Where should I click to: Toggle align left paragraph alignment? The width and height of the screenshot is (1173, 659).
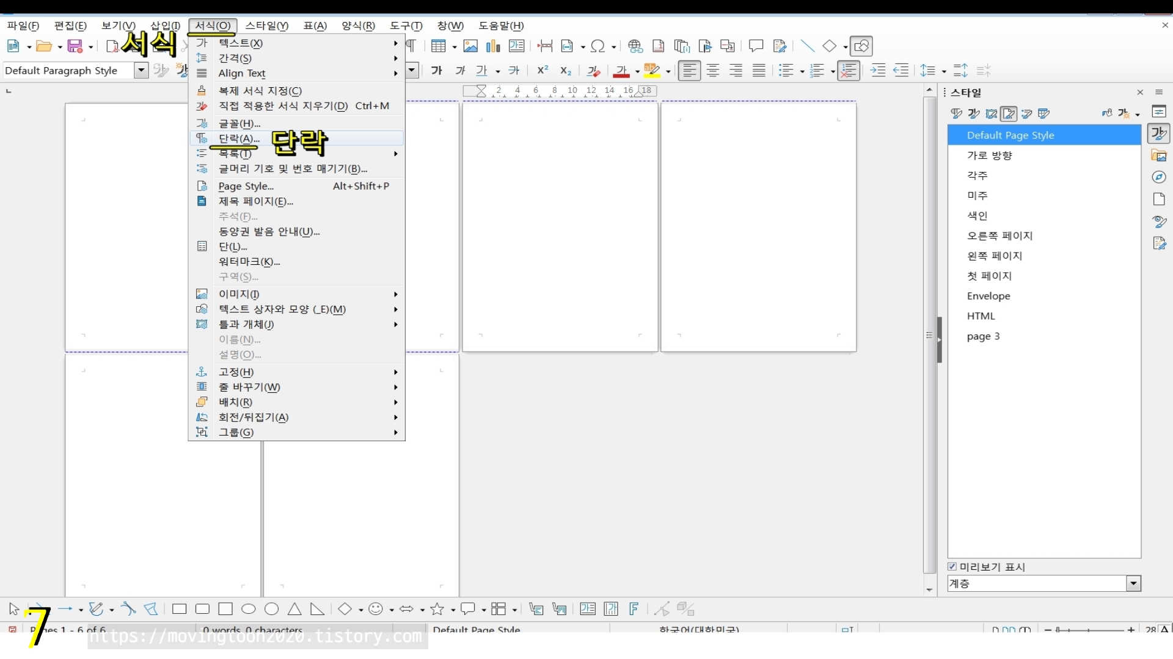tap(689, 71)
